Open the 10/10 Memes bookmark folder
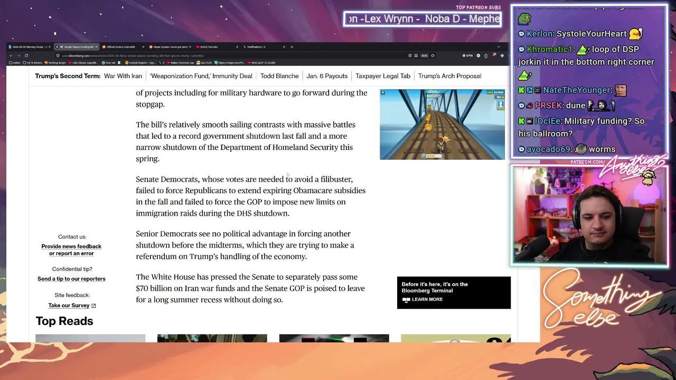The height and width of the screenshot is (380, 676). (x=33, y=63)
